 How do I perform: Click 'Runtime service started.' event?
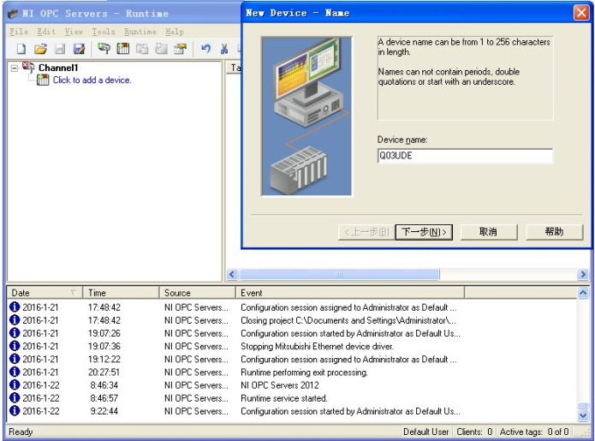[284, 398]
